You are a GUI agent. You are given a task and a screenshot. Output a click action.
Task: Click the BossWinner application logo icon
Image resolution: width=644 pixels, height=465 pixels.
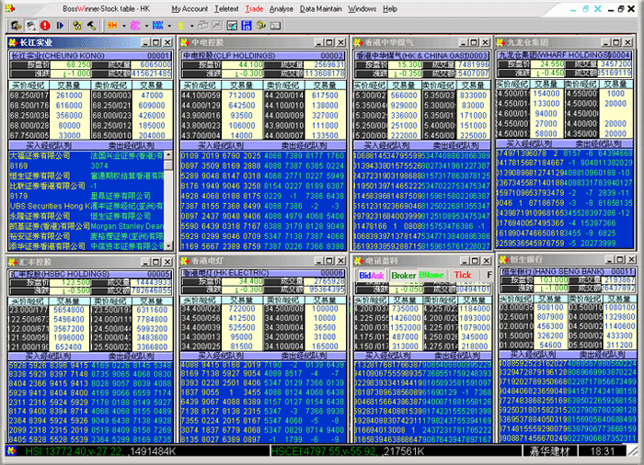click(x=10, y=8)
